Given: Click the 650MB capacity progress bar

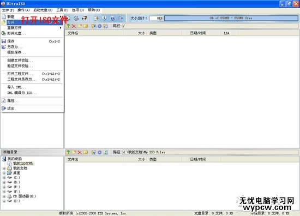Looking at the screenshot, I should 231,18.
